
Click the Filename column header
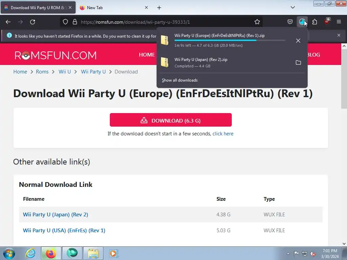coord(34,199)
